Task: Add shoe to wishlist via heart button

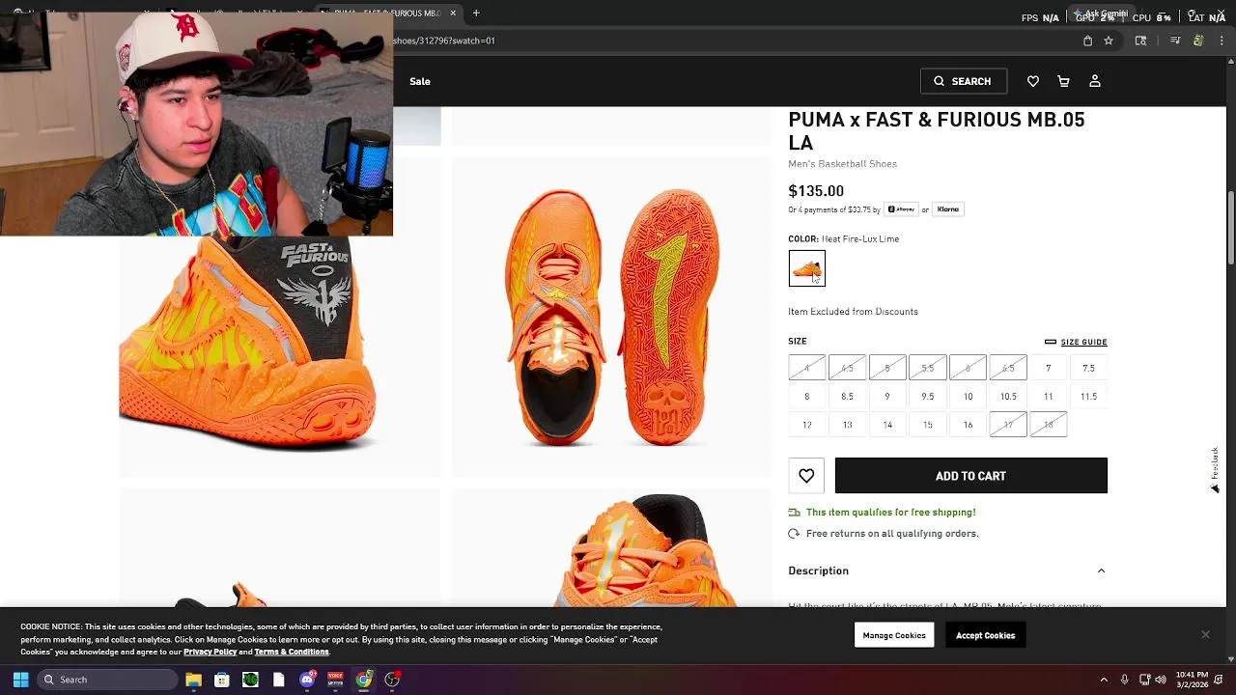Action: coord(806,476)
